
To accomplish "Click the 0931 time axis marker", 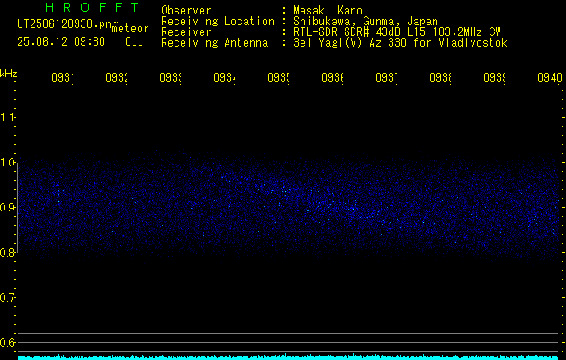I will point(62,78).
